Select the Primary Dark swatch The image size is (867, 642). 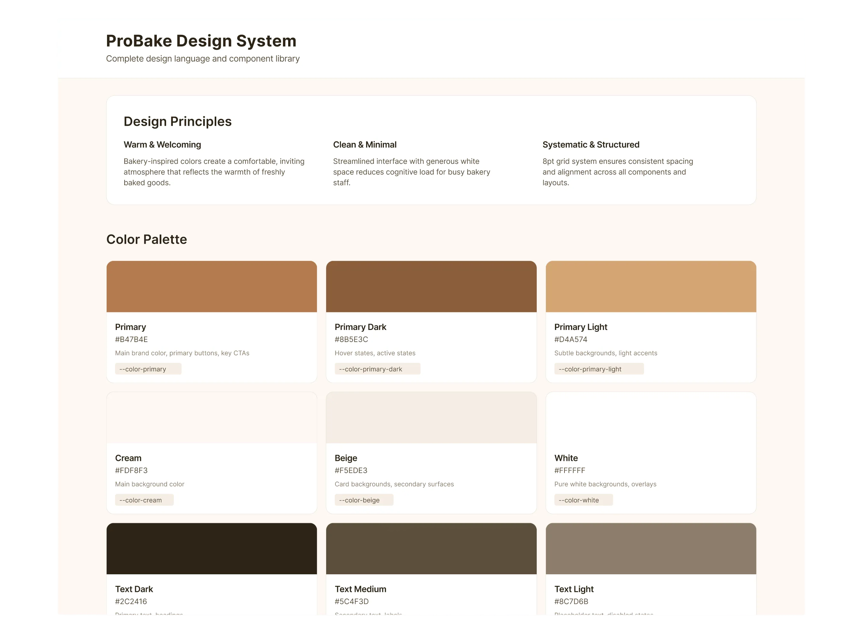click(431, 287)
